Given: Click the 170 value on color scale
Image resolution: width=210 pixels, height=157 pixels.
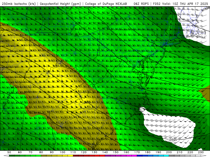Looking at the screenshot, I should pos(137,152).
